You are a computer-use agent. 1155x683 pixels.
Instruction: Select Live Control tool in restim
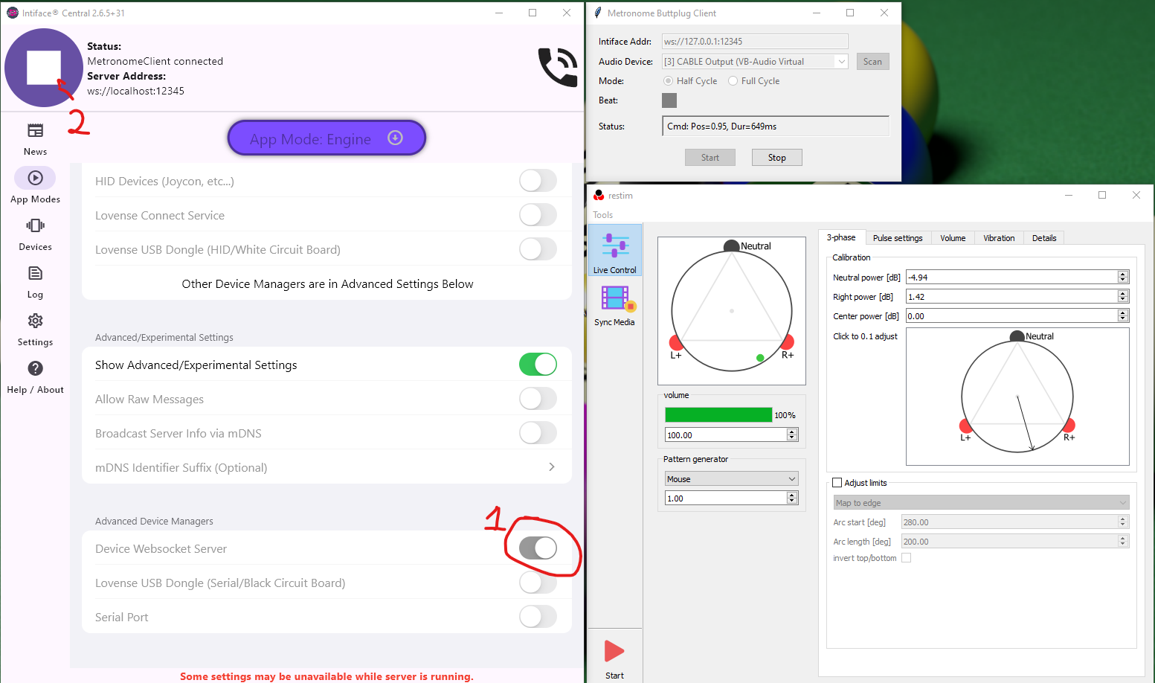[614, 251]
